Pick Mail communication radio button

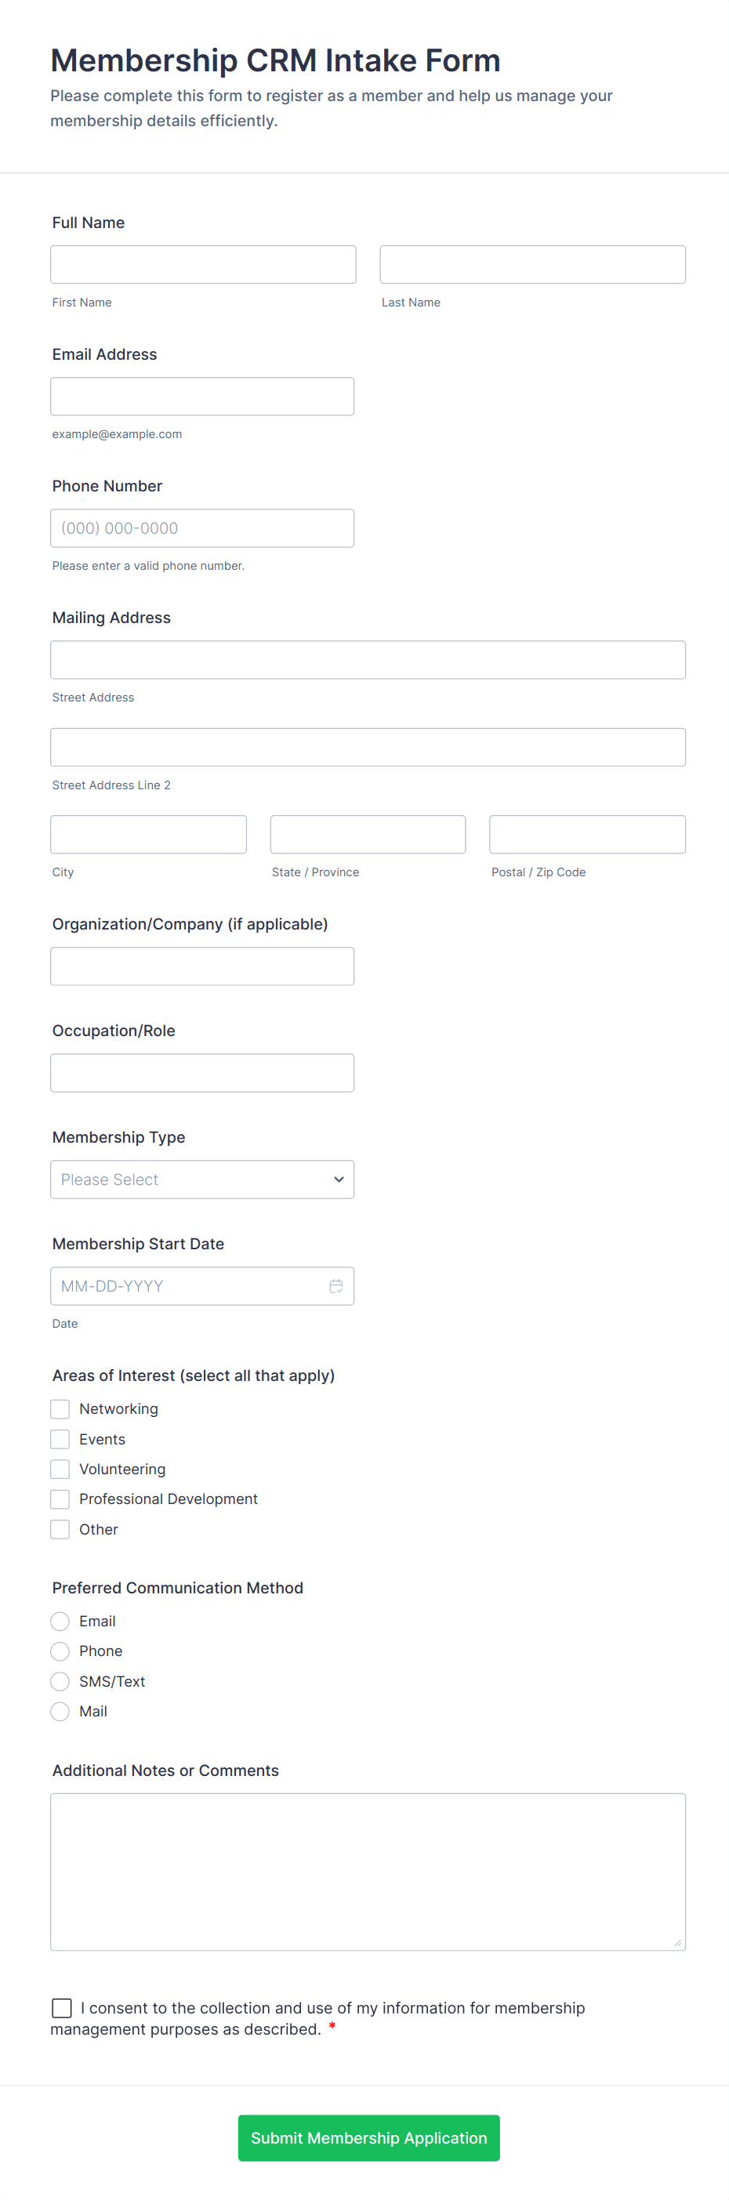pos(60,1712)
